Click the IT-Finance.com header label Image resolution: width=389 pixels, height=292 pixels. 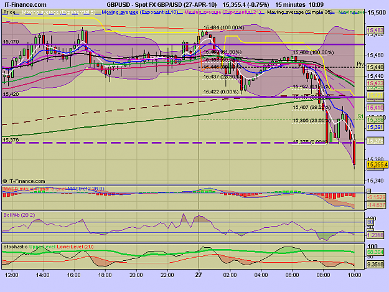tap(26, 5)
